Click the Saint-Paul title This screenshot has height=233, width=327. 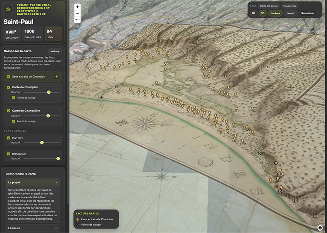(18, 22)
